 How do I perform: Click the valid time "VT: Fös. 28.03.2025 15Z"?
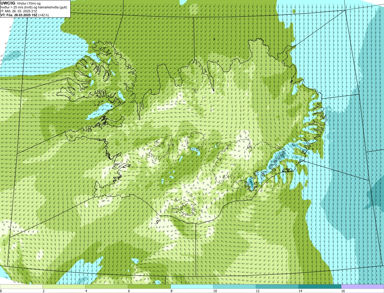19,15
